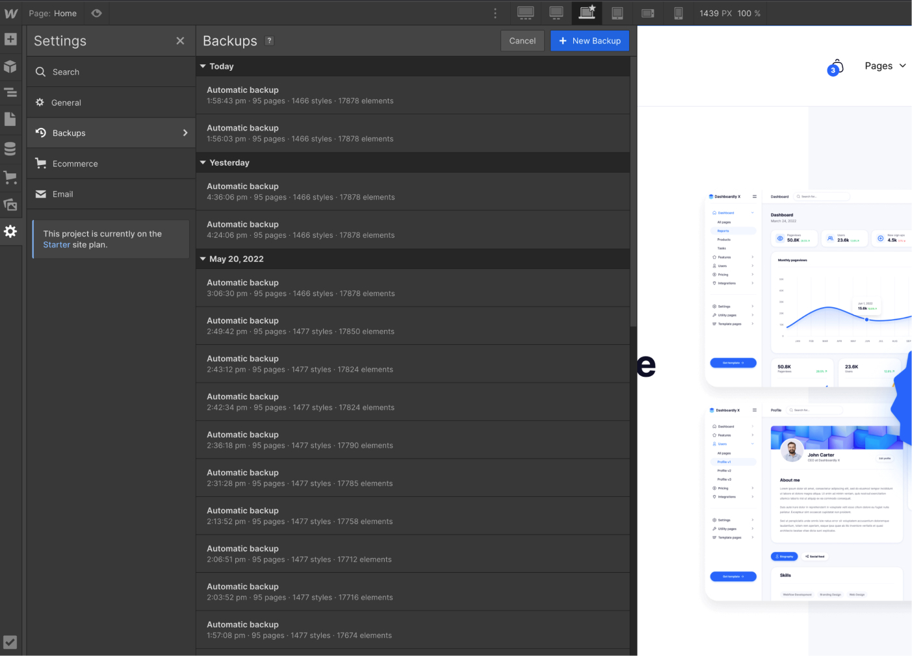Open the Page: Home selector
Screen dimensions: 912x656
click(53, 13)
